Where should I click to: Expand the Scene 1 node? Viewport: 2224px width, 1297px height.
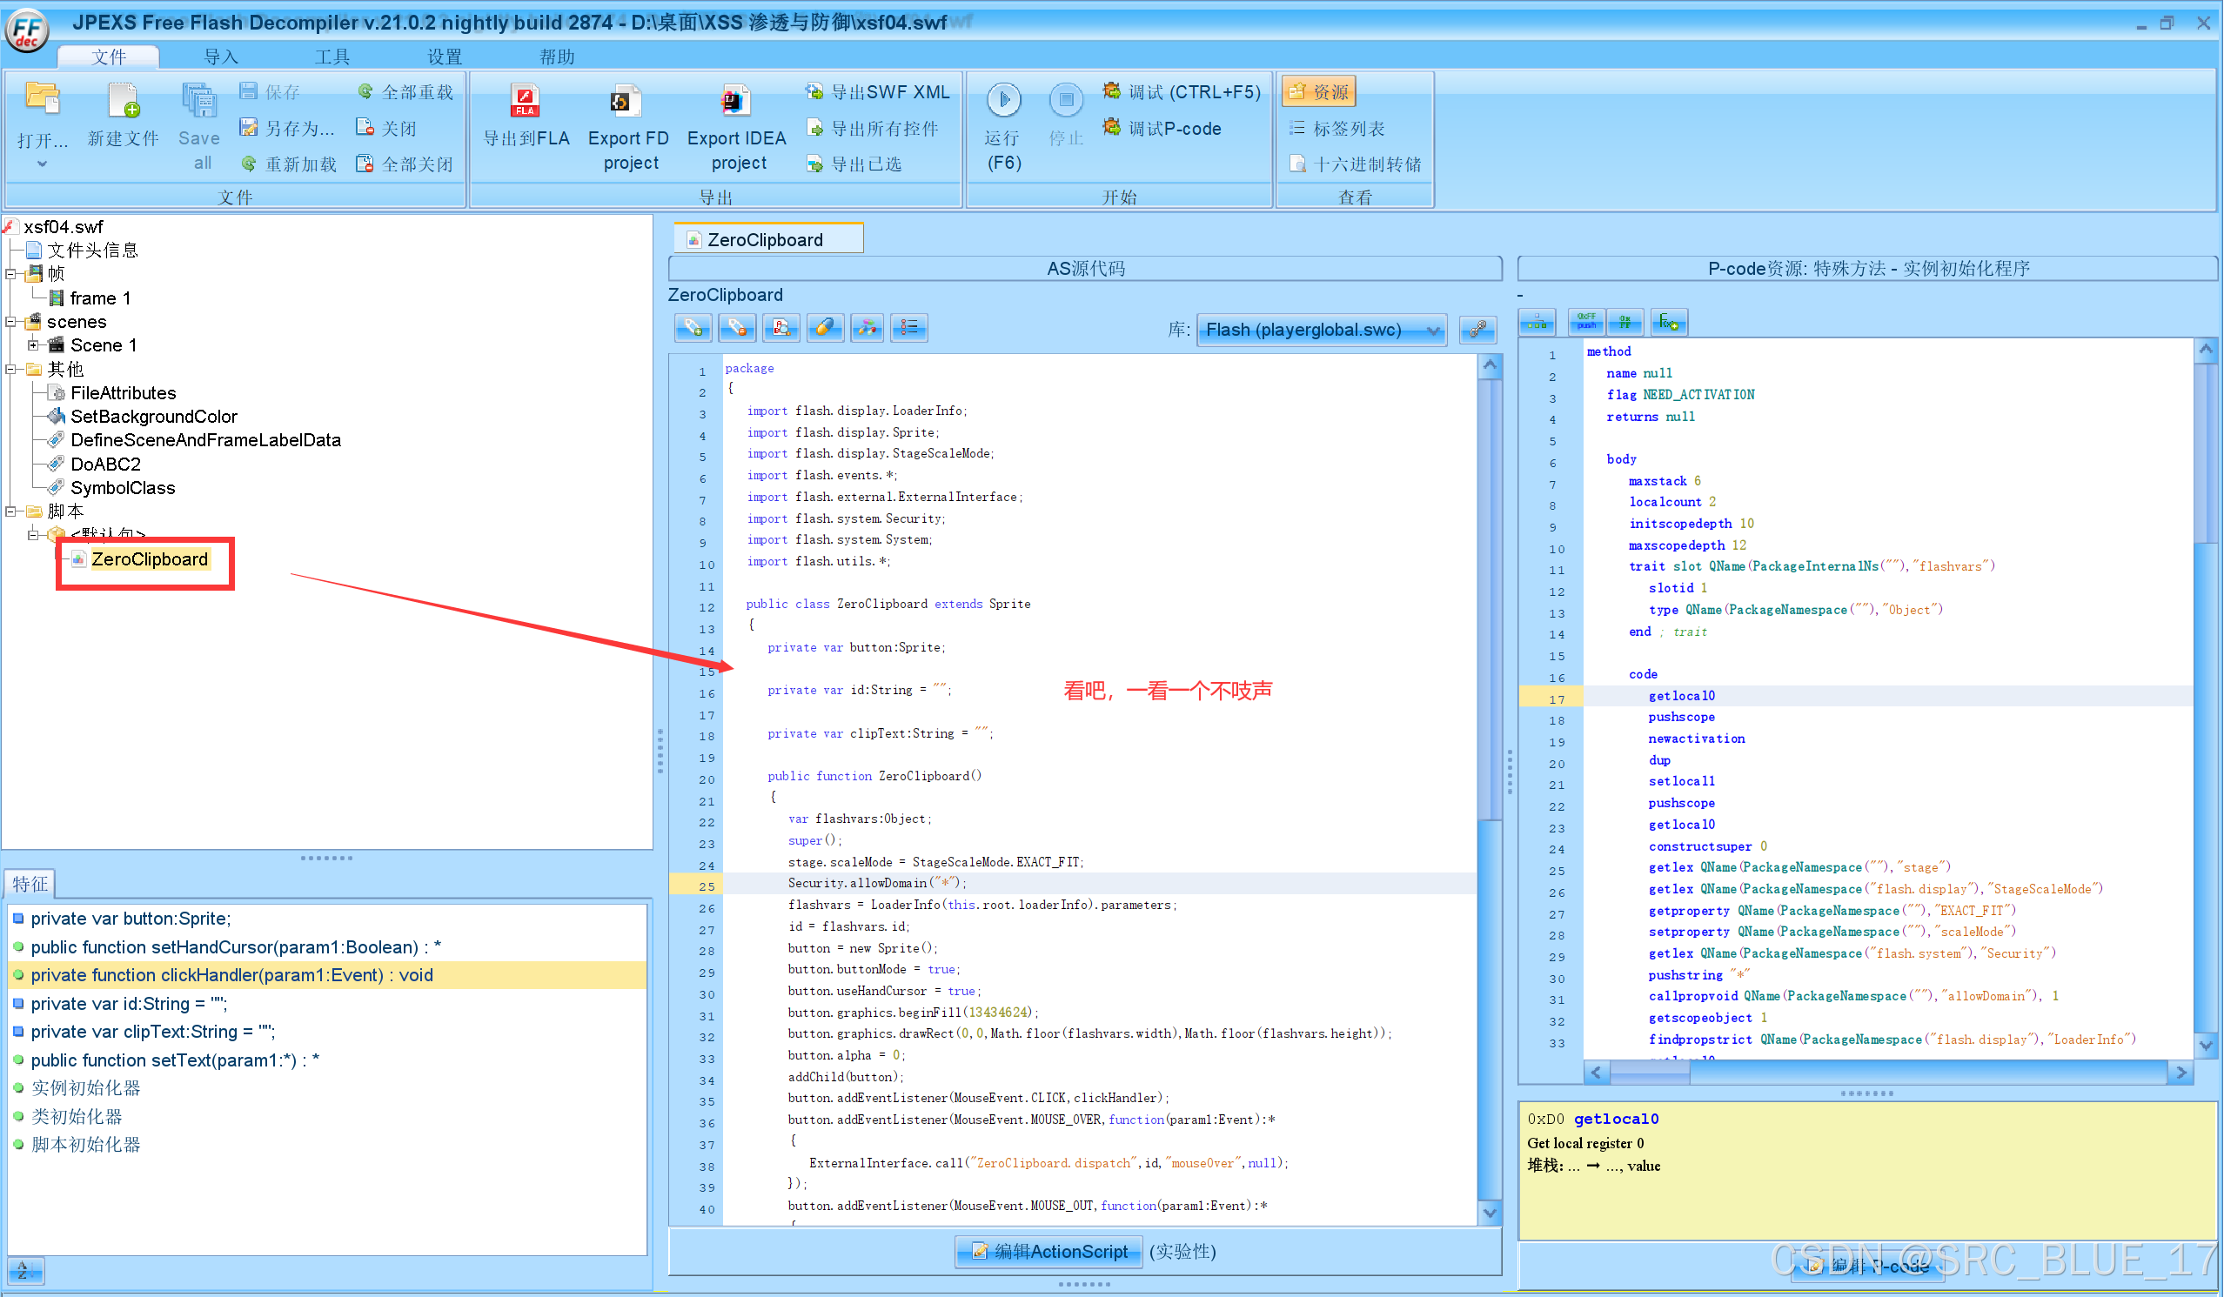35,345
